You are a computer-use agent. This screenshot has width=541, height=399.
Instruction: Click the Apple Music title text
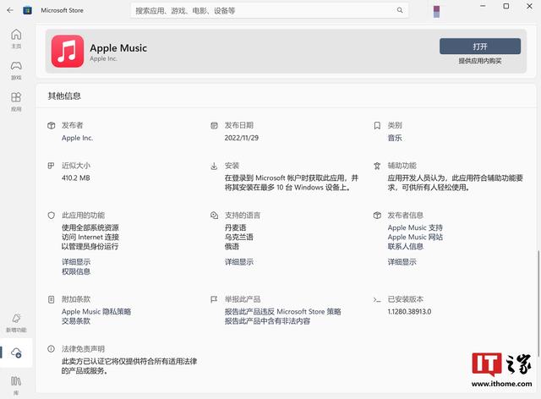[x=118, y=48]
